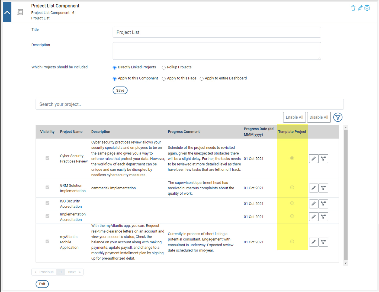This screenshot has width=379, height=292.
Task: Choose Apply to this Page
Action: [x=163, y=79]
